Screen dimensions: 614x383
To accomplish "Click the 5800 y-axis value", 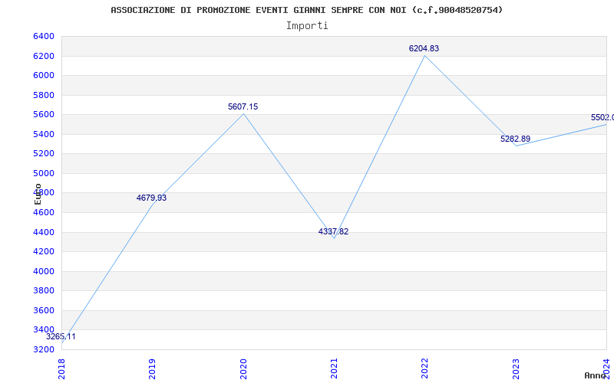I will pos(44,95).
